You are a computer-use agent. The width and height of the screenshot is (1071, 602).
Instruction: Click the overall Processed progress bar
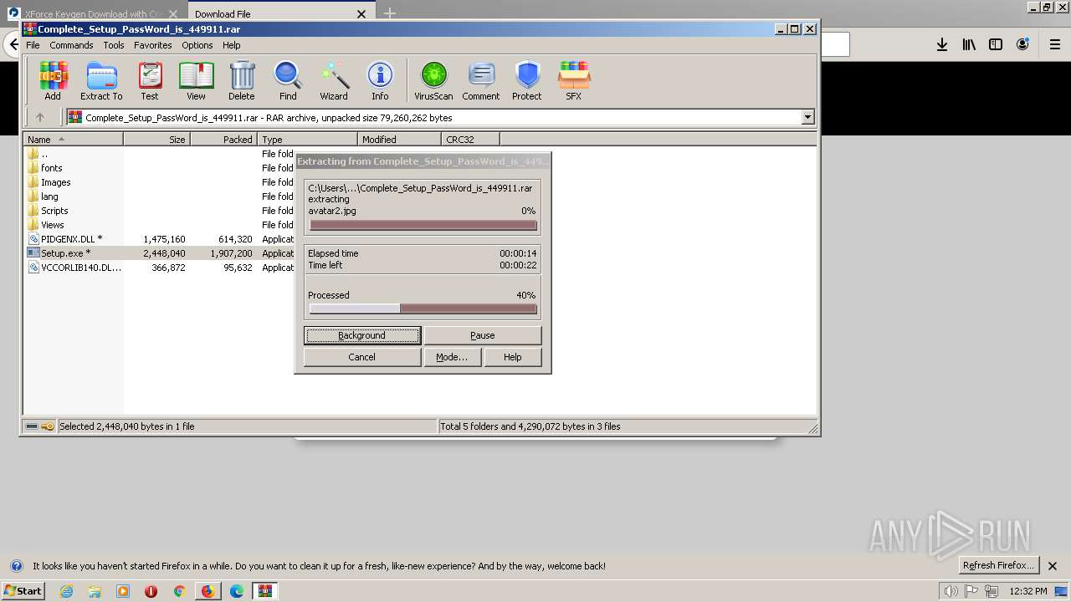(x=423, y=309)
